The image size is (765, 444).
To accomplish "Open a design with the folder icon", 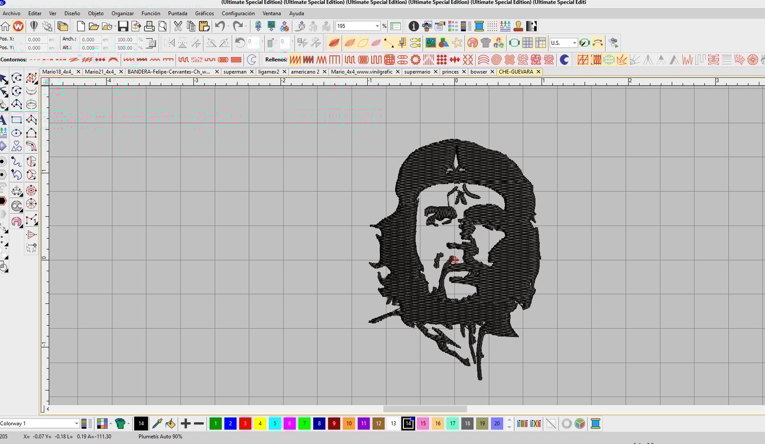I will pos(93,26).
